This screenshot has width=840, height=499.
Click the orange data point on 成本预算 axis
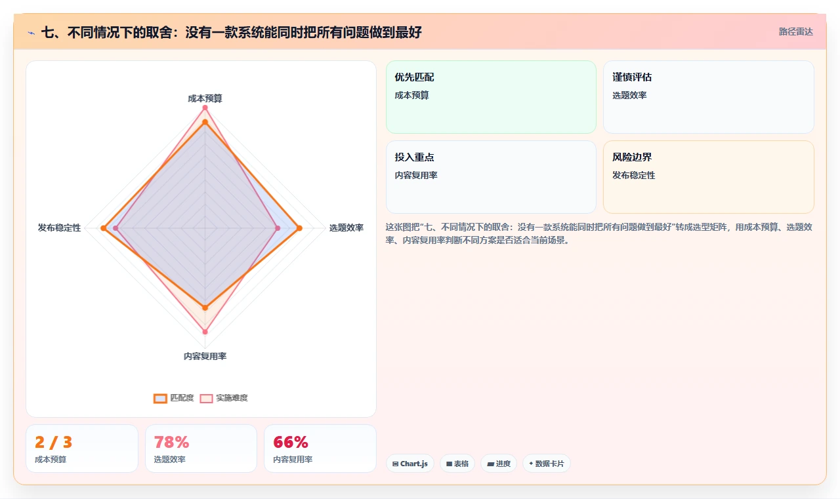[205, 122]
